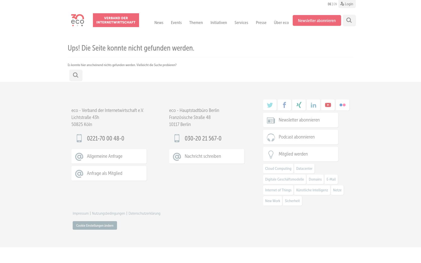Open the Impressum link
The width and height of the screenshot is (421, 263).
81,213
